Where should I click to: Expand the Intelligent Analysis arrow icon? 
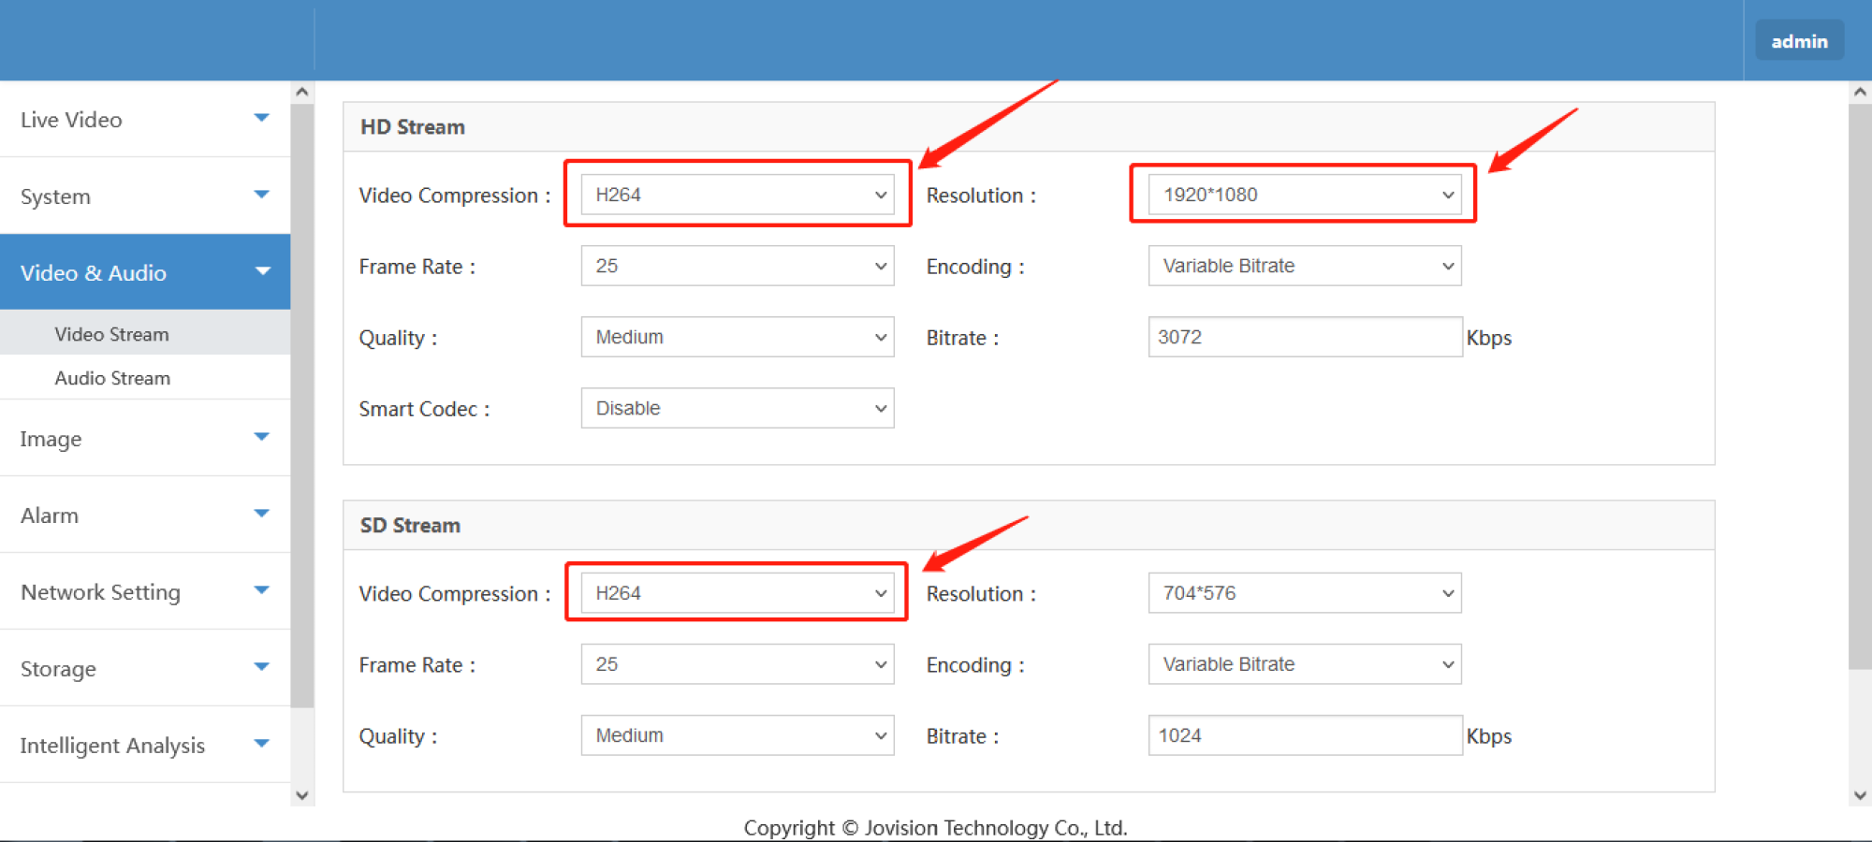click(262, 744)
